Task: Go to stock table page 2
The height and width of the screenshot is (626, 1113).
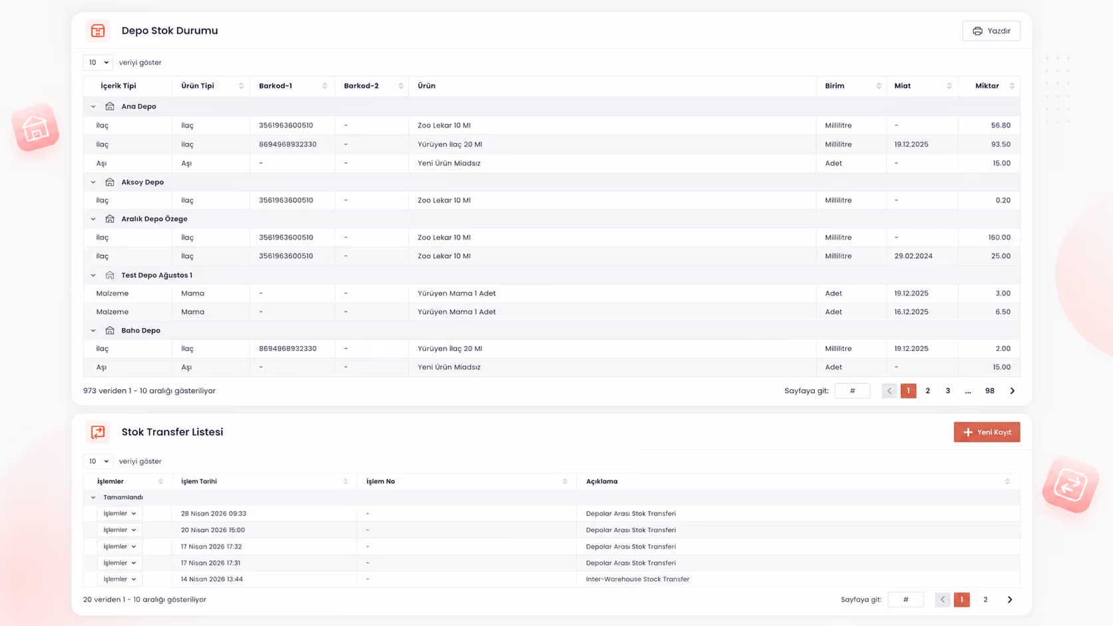Action: [928, 391]
